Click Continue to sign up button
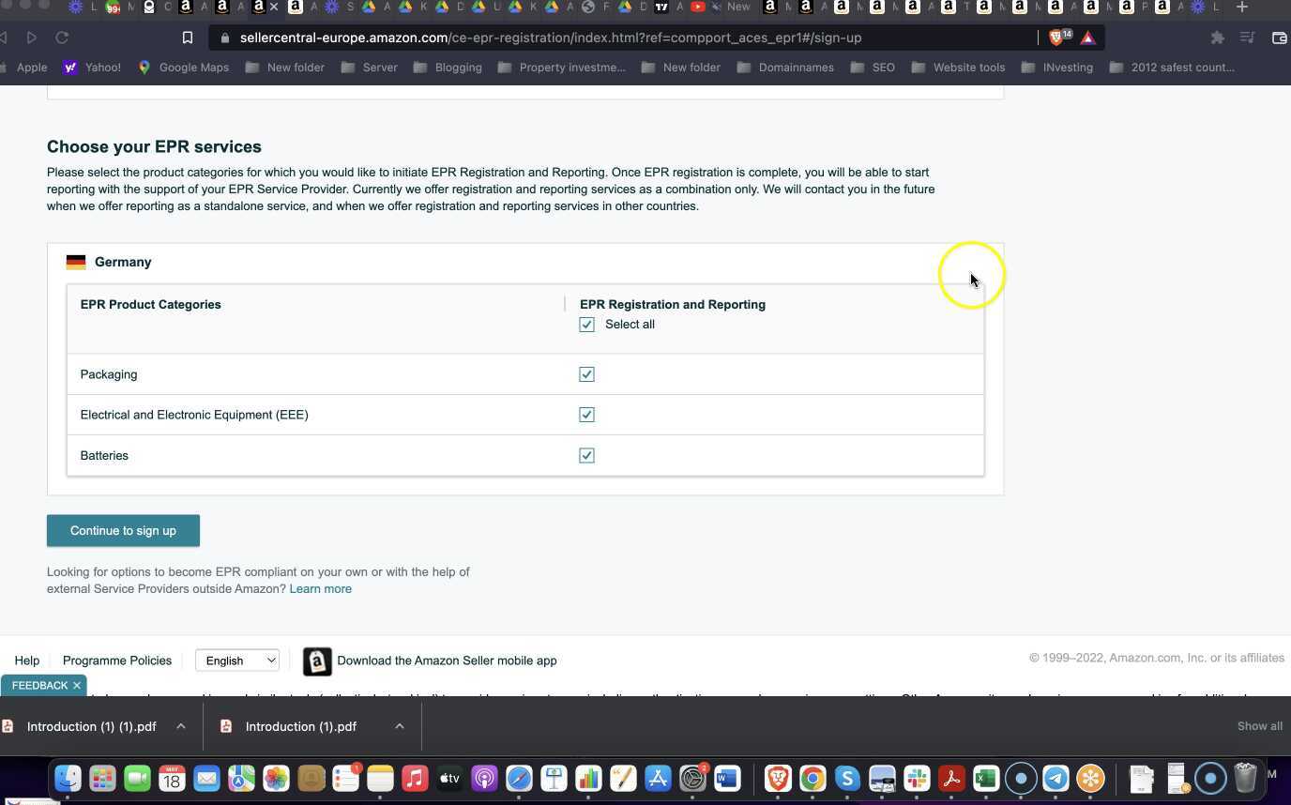This screenshot has height=805, width=1291. 123,531
